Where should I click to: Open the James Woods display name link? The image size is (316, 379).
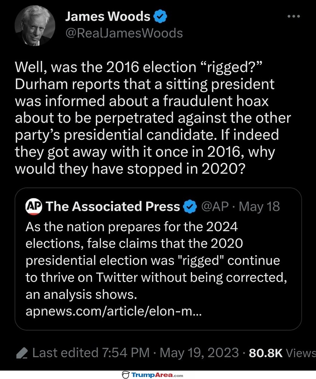pos(108,16)
